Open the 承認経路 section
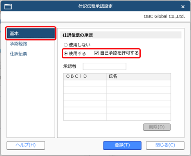 point(18,44)
